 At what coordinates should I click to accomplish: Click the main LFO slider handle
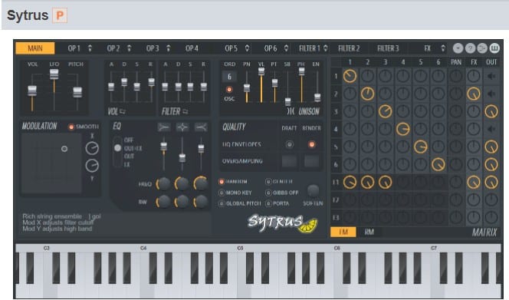point(54,74)
